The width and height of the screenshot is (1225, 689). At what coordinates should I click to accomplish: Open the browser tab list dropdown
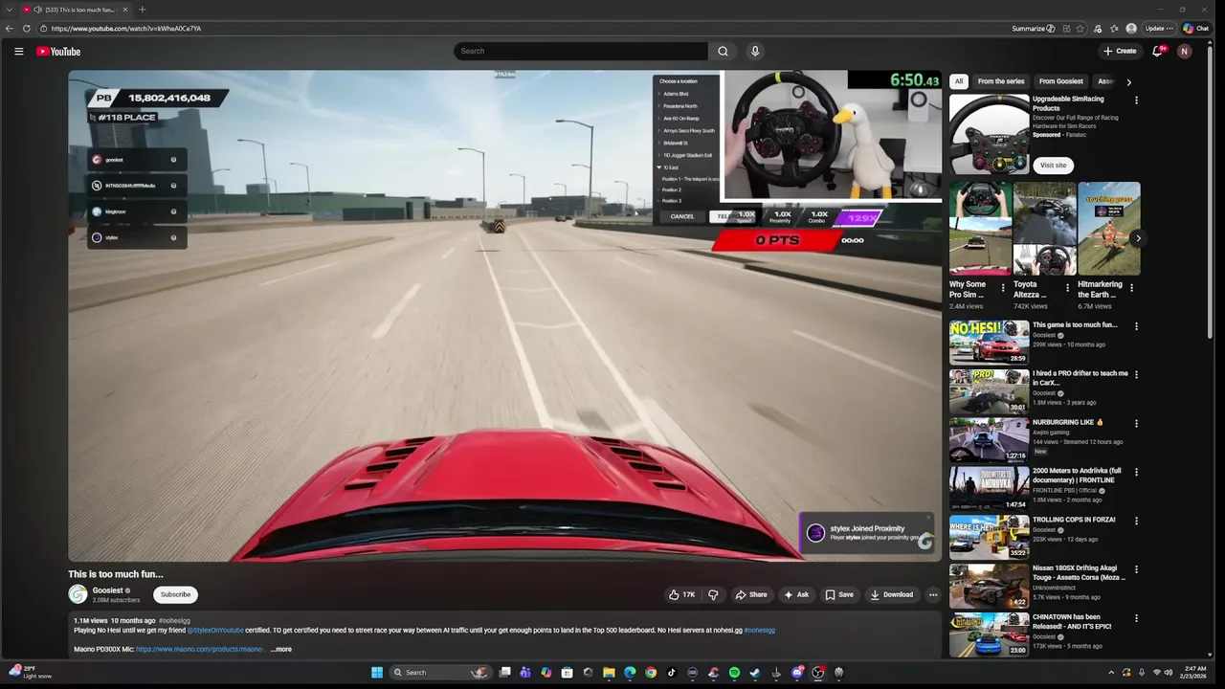(10, 10)
